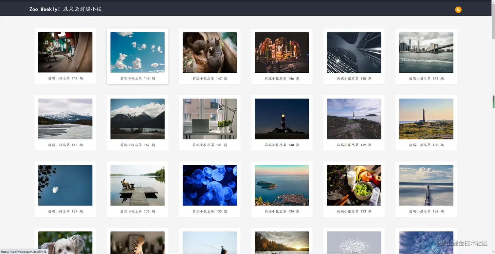This screenshot has height=254, width=495.
Task: Click the caption 前端小报总第 142 期
Action: pos(137,145)
